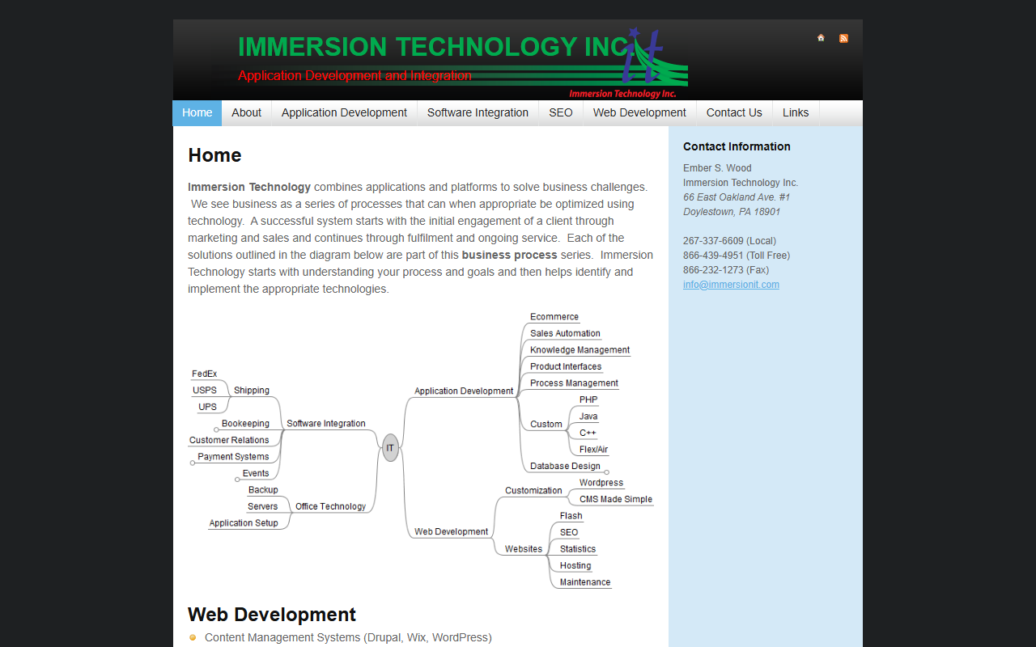Click the Web Development diagram node

point(451,531)
